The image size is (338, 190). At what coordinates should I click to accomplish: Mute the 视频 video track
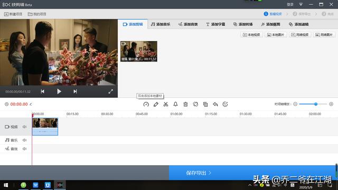[x=25, y=127]
